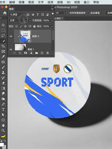Select the Eraser tool
Screen dimensions: 112x149
(3, 83)
